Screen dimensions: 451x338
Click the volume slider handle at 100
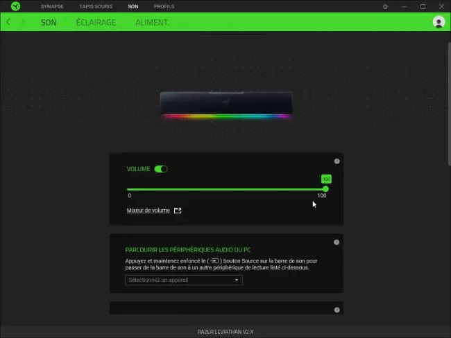[325, 189]
